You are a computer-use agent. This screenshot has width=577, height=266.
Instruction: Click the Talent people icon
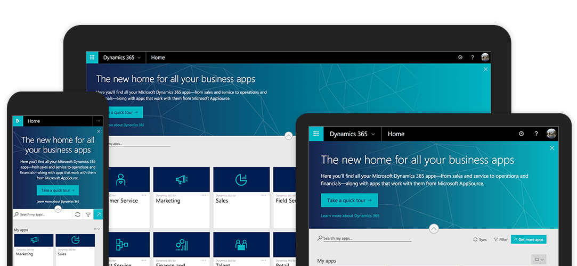pos(241,244)
